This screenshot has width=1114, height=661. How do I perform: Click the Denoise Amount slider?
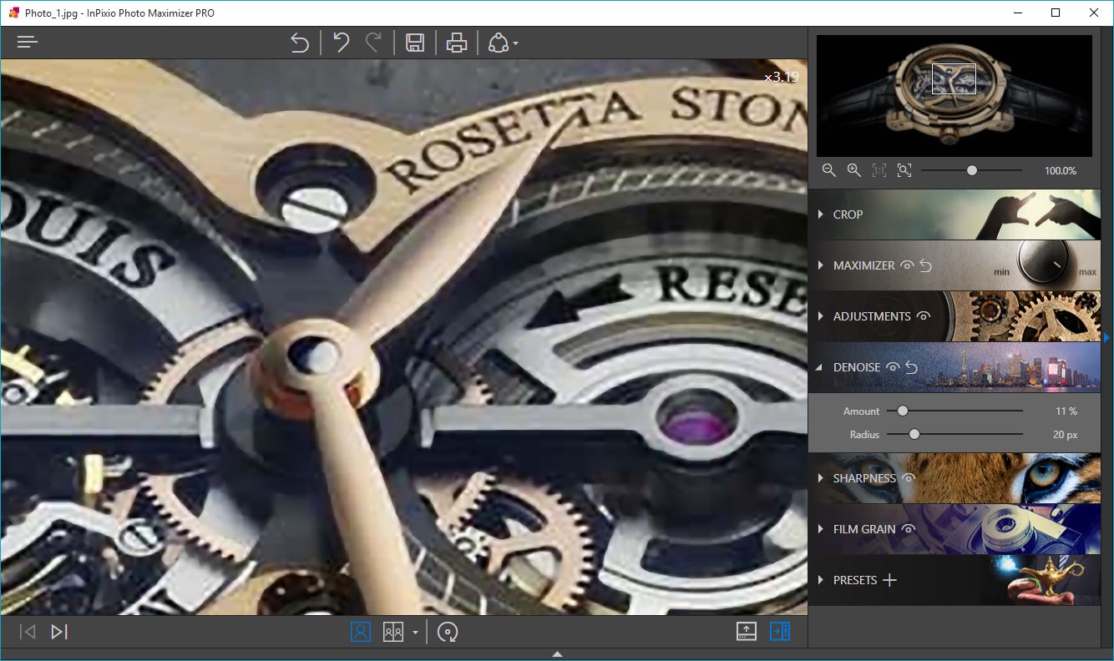coord(954,411)
